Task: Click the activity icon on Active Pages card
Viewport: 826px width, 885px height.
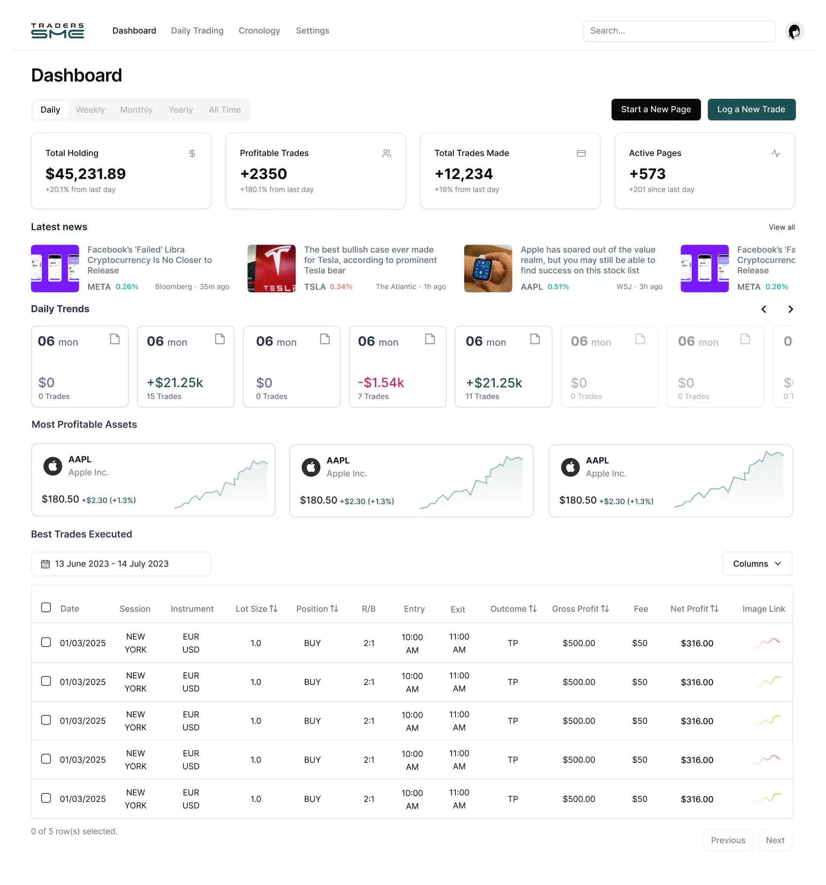Action: point(776,153)
